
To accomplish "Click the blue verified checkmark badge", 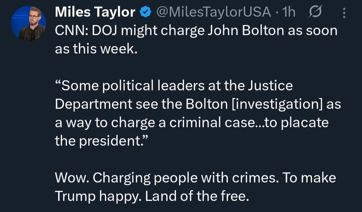I will pyautogui.click(x=146, y=12).
